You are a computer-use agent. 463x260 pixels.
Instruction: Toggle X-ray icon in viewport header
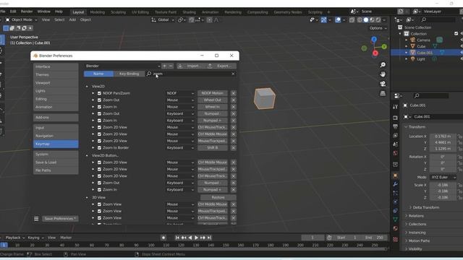(352, 20)
